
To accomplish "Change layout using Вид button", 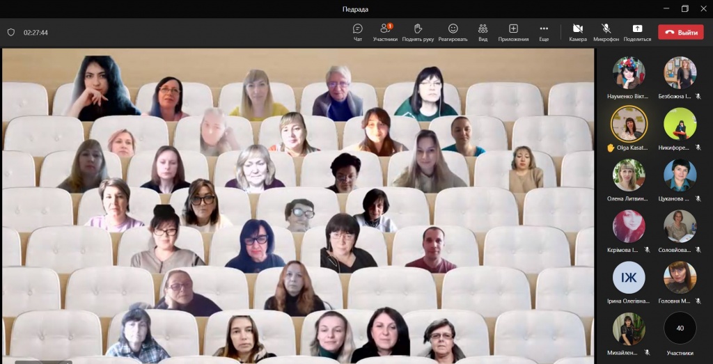I will (483, 32).
